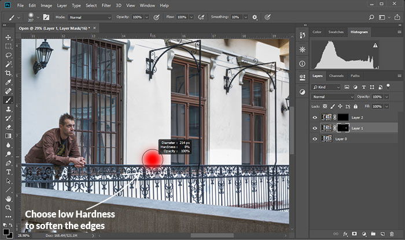
Task: Open Smoothing slider dropdown arrow
Action: tap(246, 17)
